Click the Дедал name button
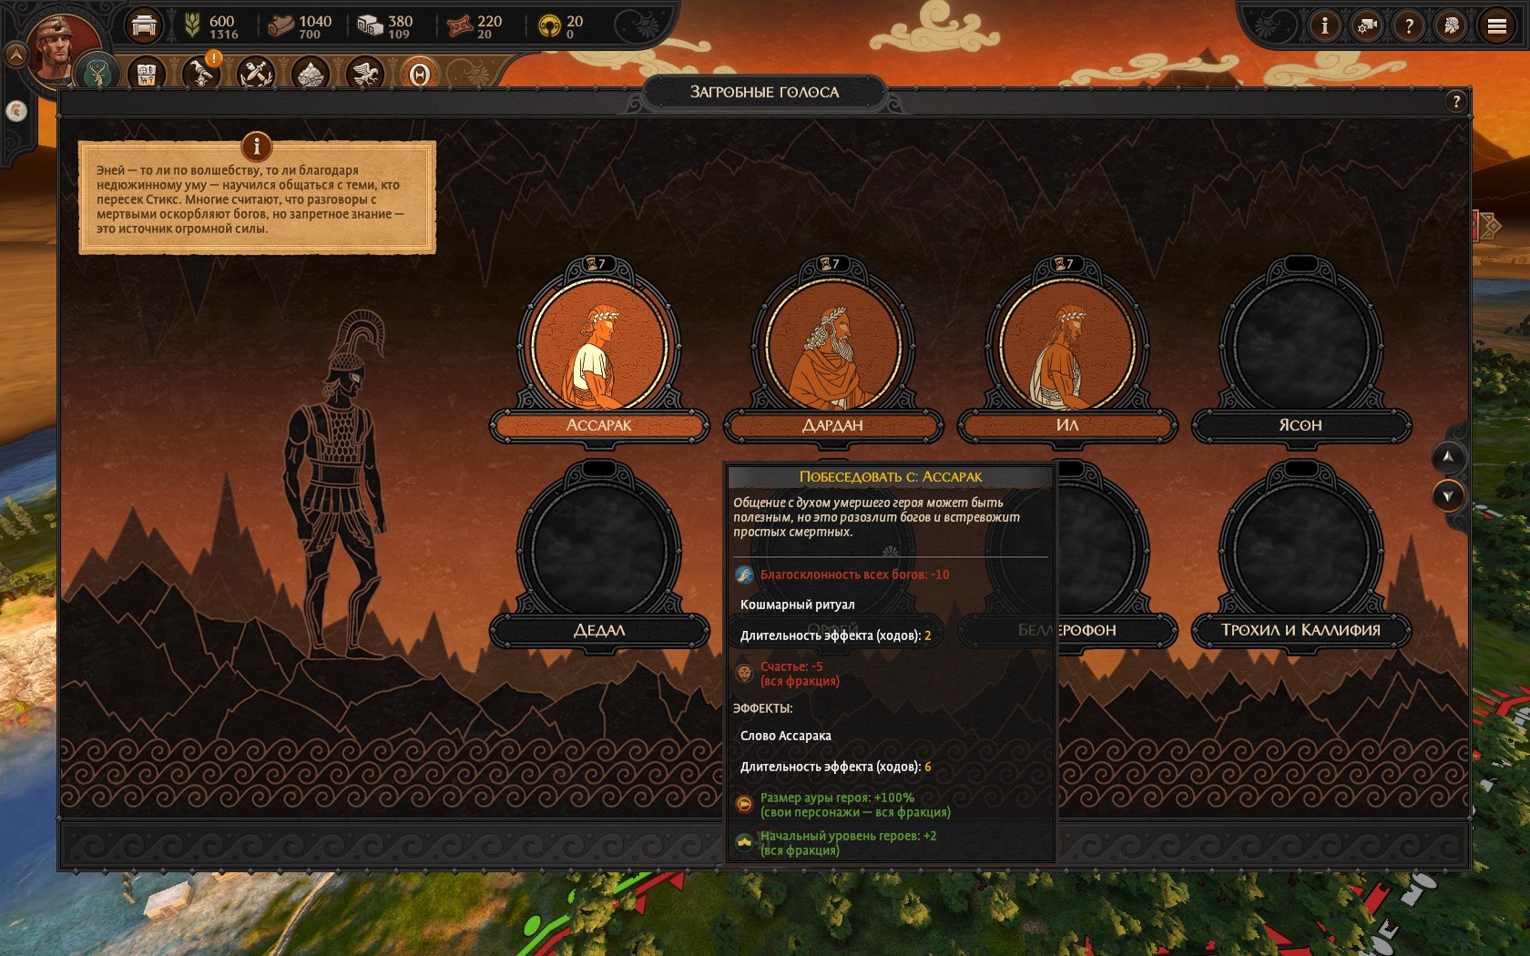This screenshot has width=1530, height=956. (x=599, y=630)
